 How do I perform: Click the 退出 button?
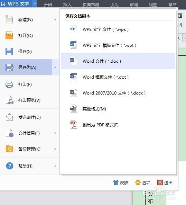pyautogui.click(x=165, y=182)
